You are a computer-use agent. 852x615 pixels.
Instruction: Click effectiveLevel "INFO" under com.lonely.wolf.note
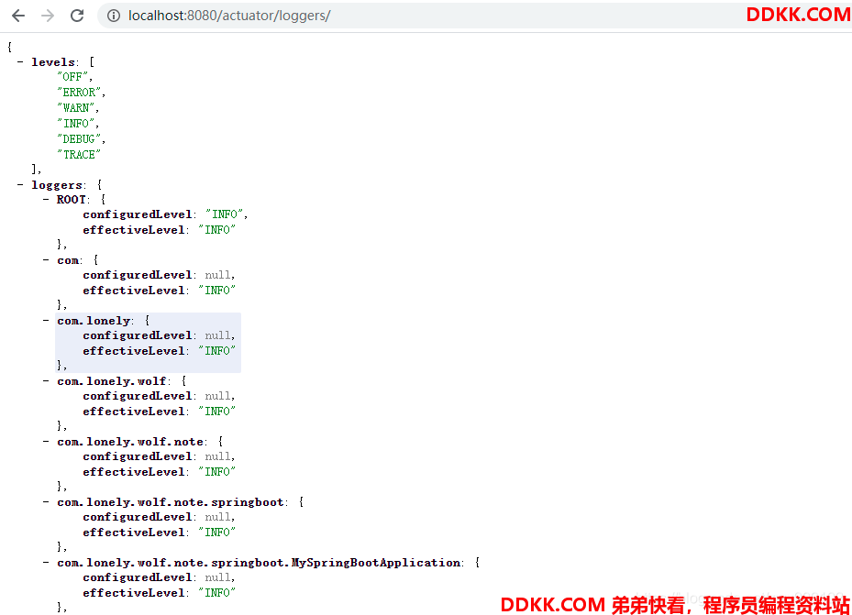(217, 472)
